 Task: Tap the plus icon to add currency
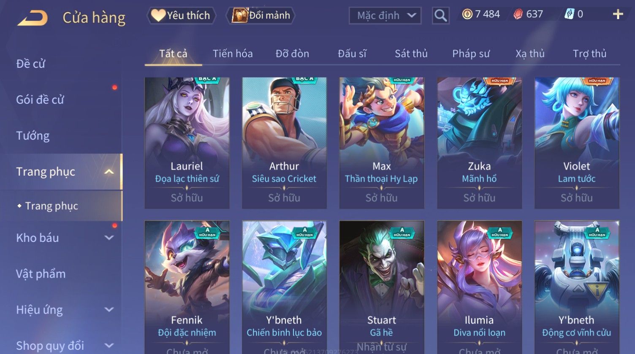[x=618, y=15]
